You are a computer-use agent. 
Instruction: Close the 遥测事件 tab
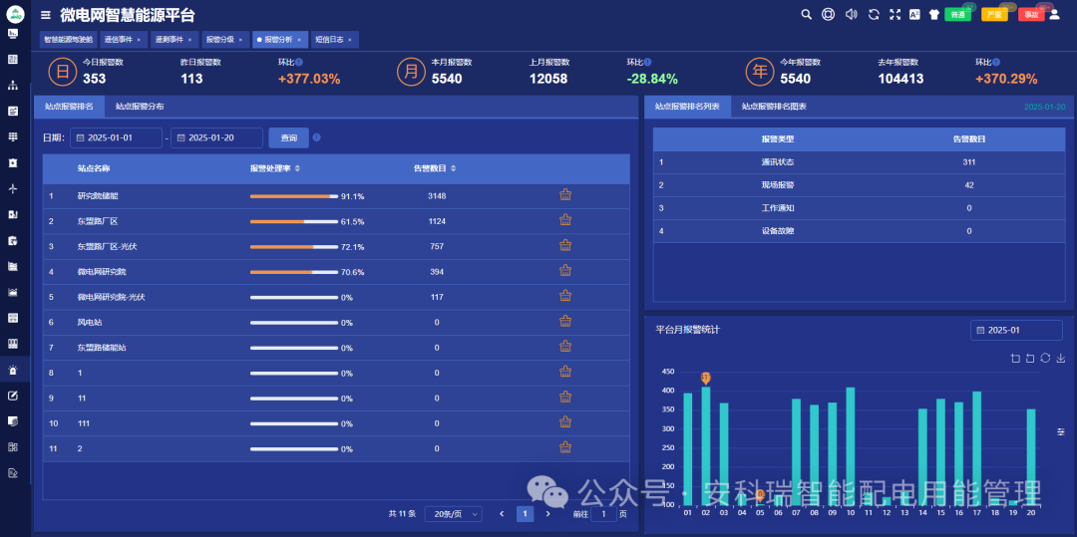click(x=189, y=40)
